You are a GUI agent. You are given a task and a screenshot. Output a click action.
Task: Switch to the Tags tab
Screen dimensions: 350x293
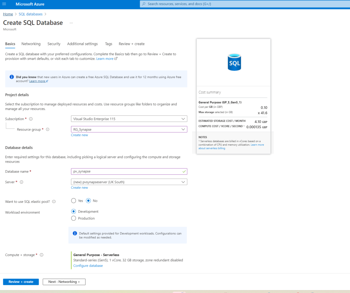pos(108,44)
